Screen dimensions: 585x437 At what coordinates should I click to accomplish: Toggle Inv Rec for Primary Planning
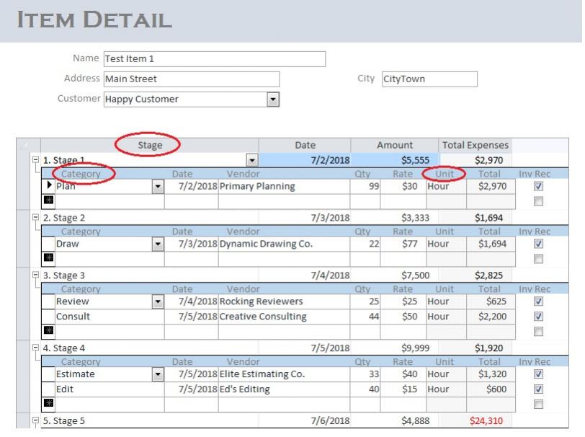tap(538, 186)
